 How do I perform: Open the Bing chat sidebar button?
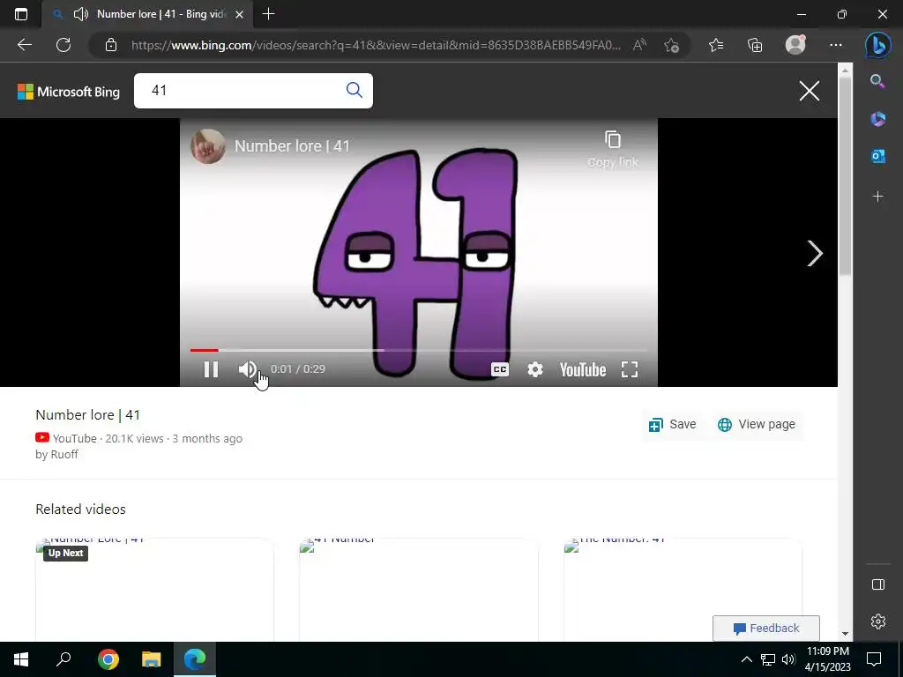pos(878,45)
